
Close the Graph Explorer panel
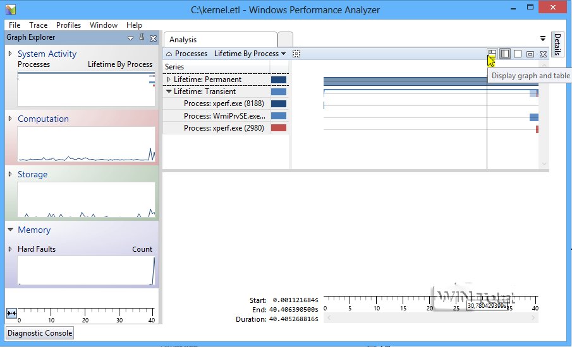153,38
